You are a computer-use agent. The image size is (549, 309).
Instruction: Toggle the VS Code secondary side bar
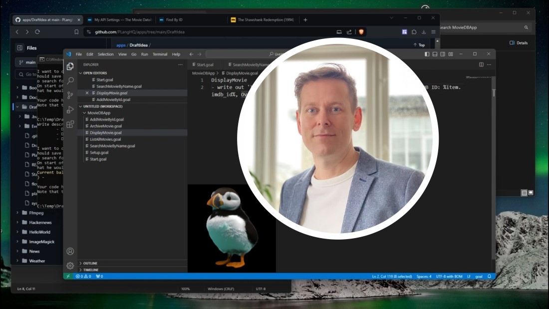coord(443,54)
